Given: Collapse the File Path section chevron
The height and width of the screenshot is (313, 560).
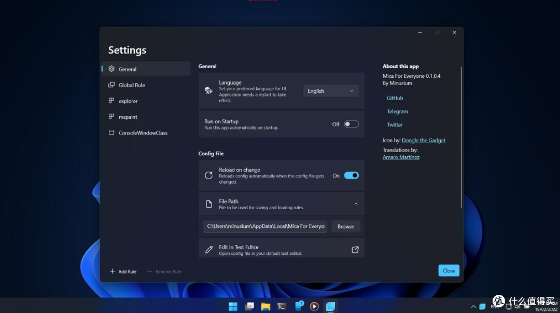Looking at the screenshot, I should pyautogui.click(x=356, y=204).
